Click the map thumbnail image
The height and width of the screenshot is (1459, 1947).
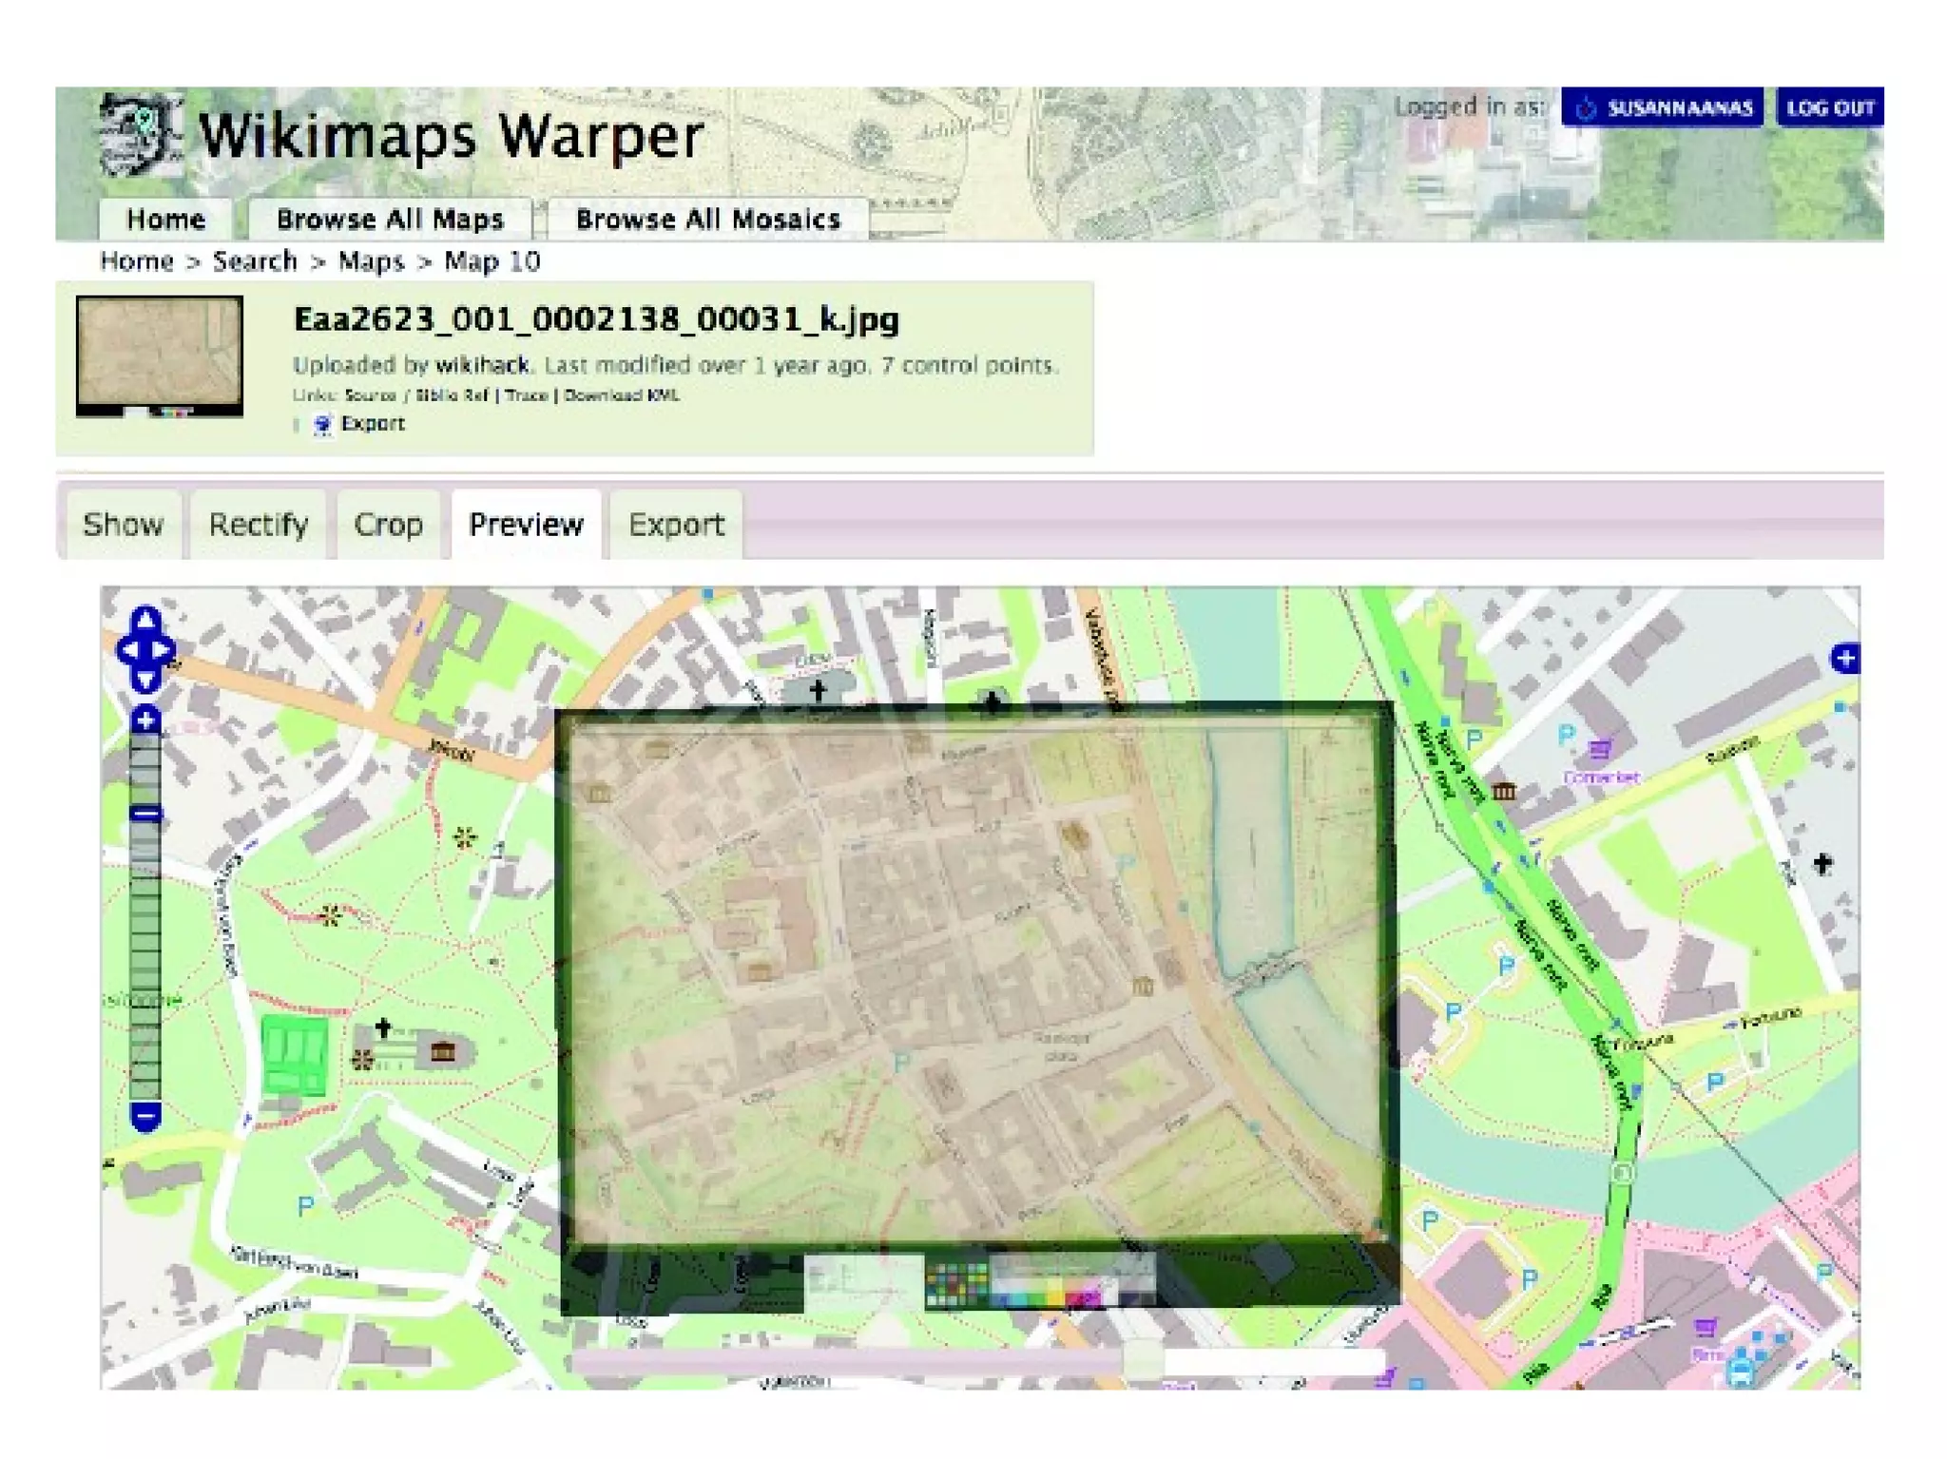tap(160, 355)
